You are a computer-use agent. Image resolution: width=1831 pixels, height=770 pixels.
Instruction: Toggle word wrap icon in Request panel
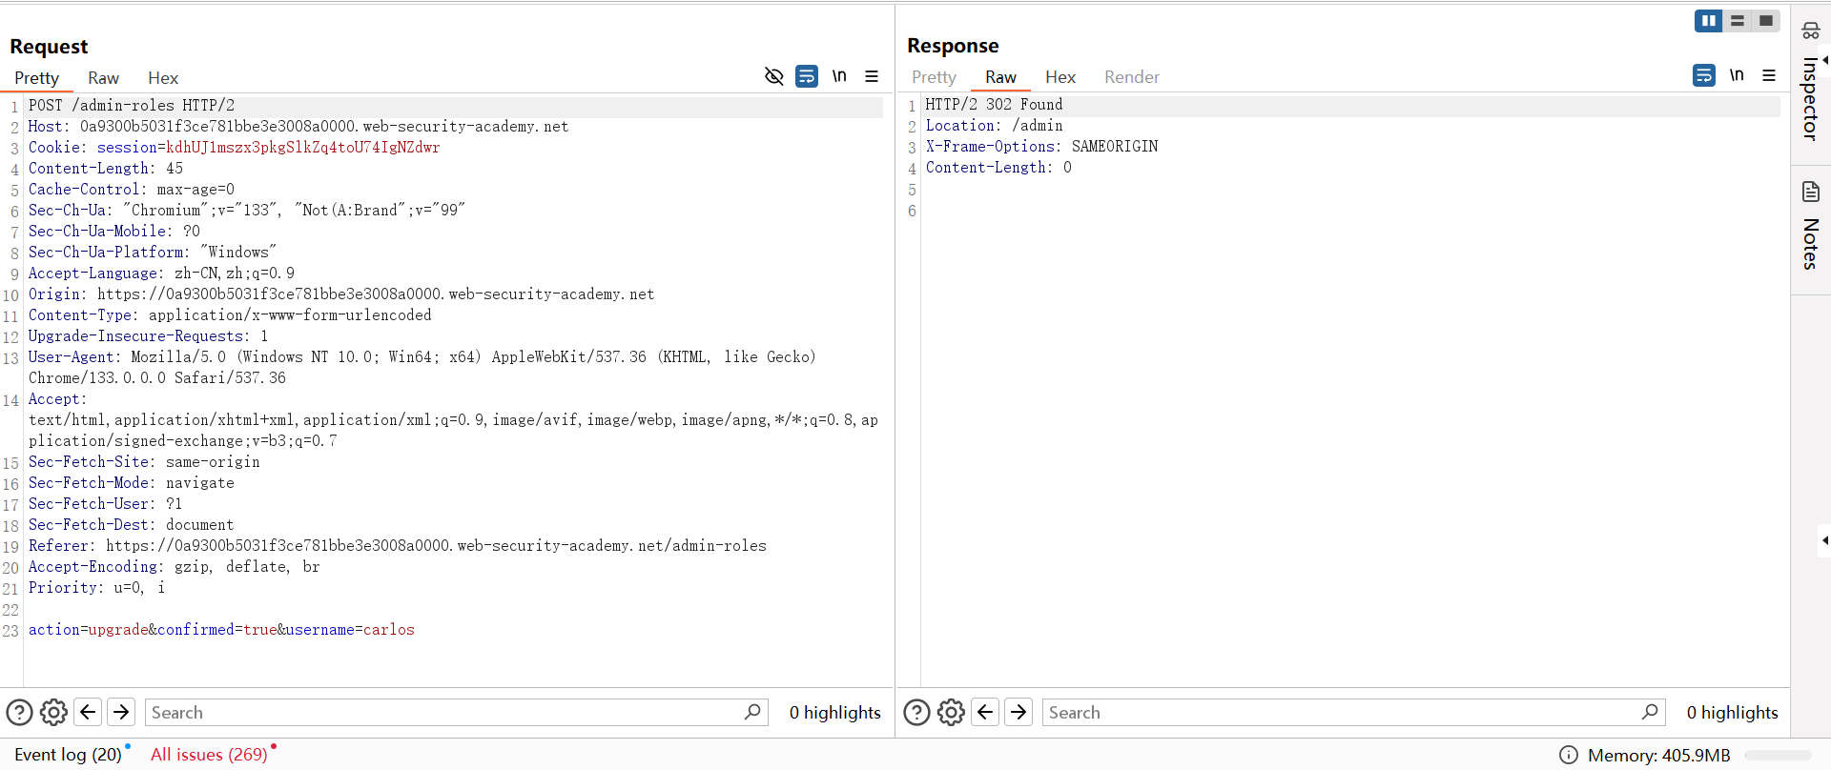click(x=807, y=76)
